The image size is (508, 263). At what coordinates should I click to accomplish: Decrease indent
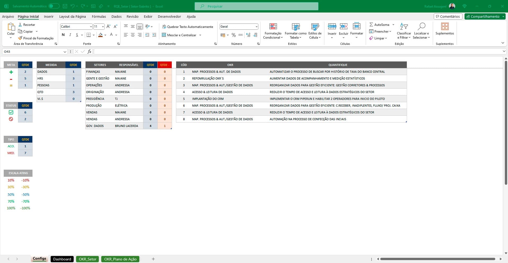[147, 35]
